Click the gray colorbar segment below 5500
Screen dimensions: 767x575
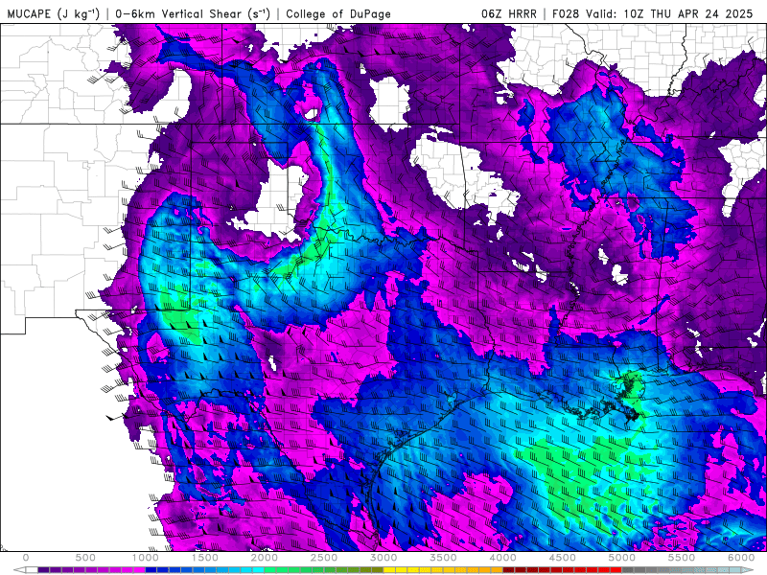687,570
